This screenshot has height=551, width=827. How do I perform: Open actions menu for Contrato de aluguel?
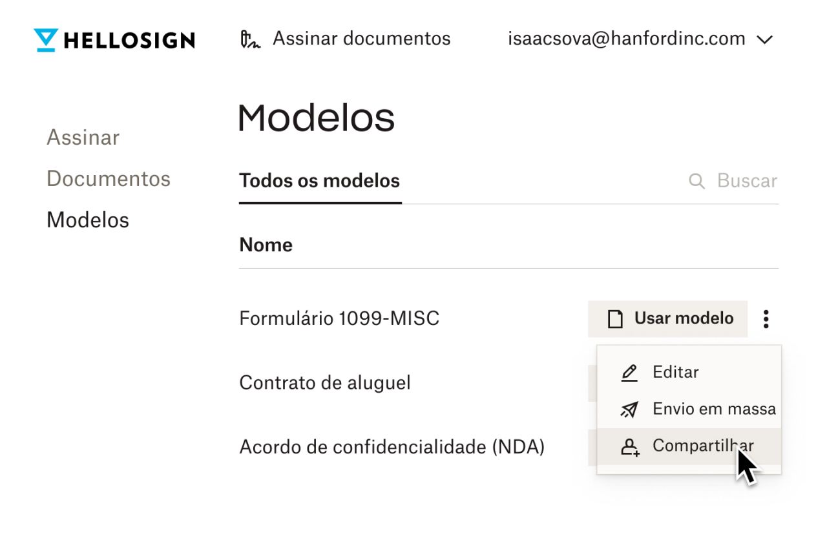[766, 382]
